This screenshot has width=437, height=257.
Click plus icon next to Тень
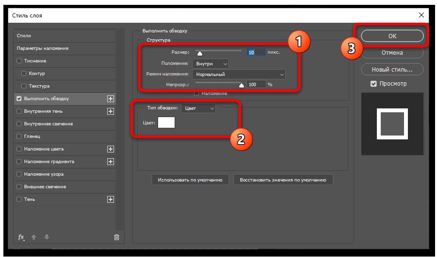(x=111, y=199)
